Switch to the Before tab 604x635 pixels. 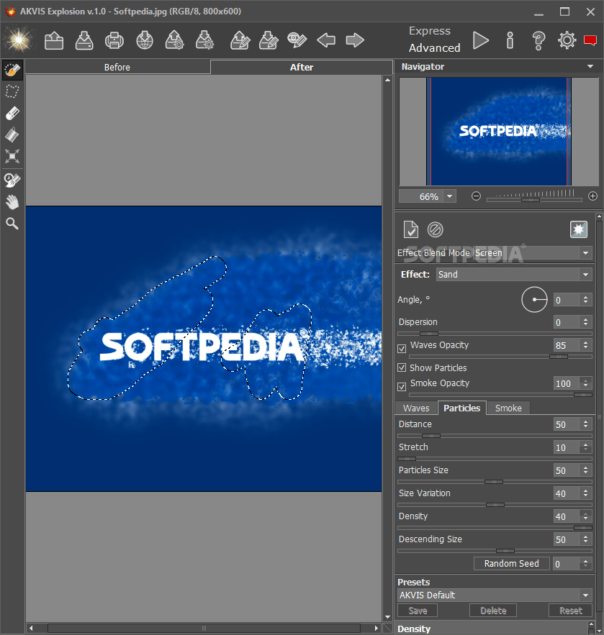(x=117, y=67)
